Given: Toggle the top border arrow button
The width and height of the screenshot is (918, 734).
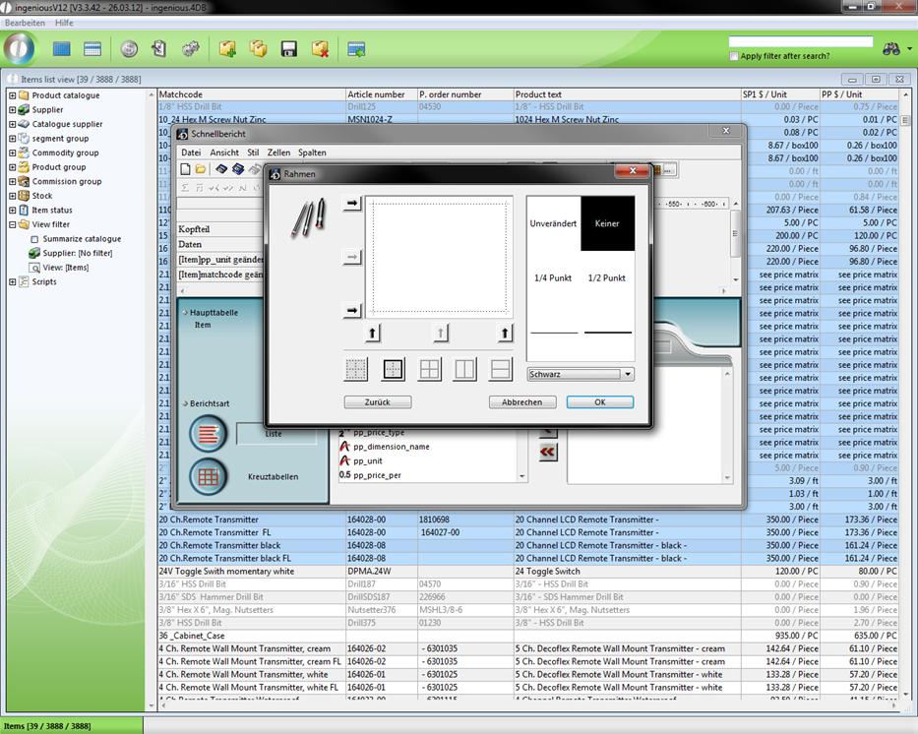Looking at the screenshot, I should (352, 204).
